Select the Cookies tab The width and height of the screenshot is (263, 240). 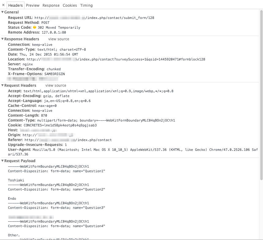70,5
